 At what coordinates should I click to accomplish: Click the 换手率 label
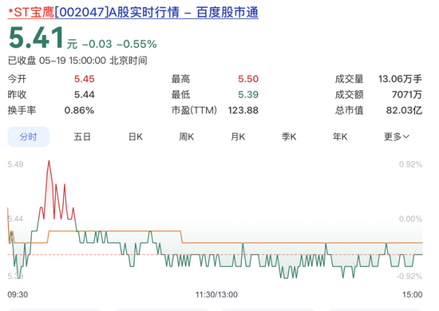(x=22, y=110)
